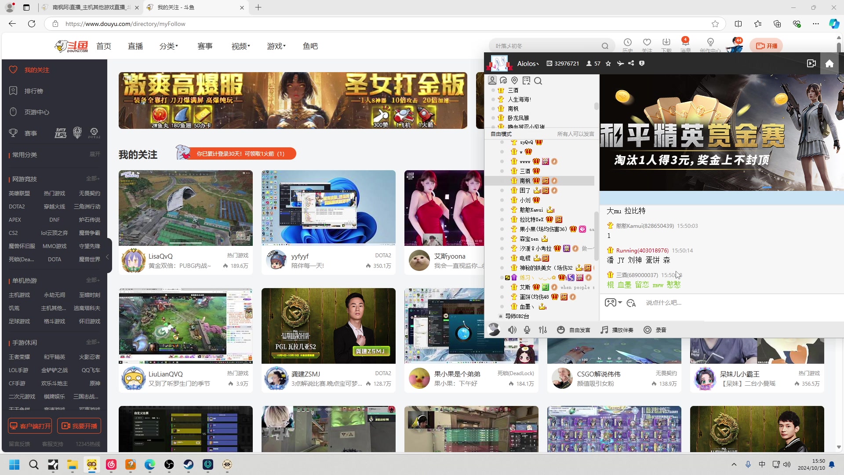
Task: Open the headset chat icon above channel list
Action: point(504,80)
